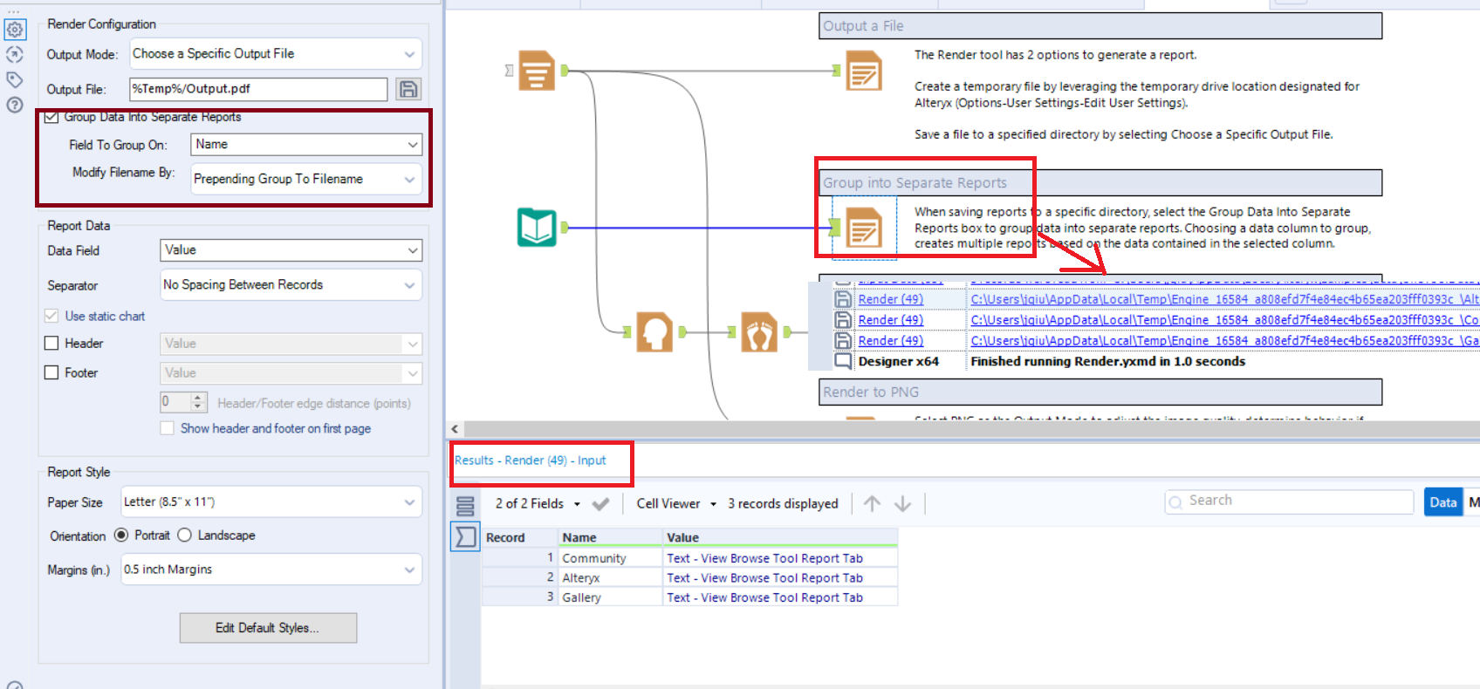Open the Field To Group On dropdown

pos(306,145)
